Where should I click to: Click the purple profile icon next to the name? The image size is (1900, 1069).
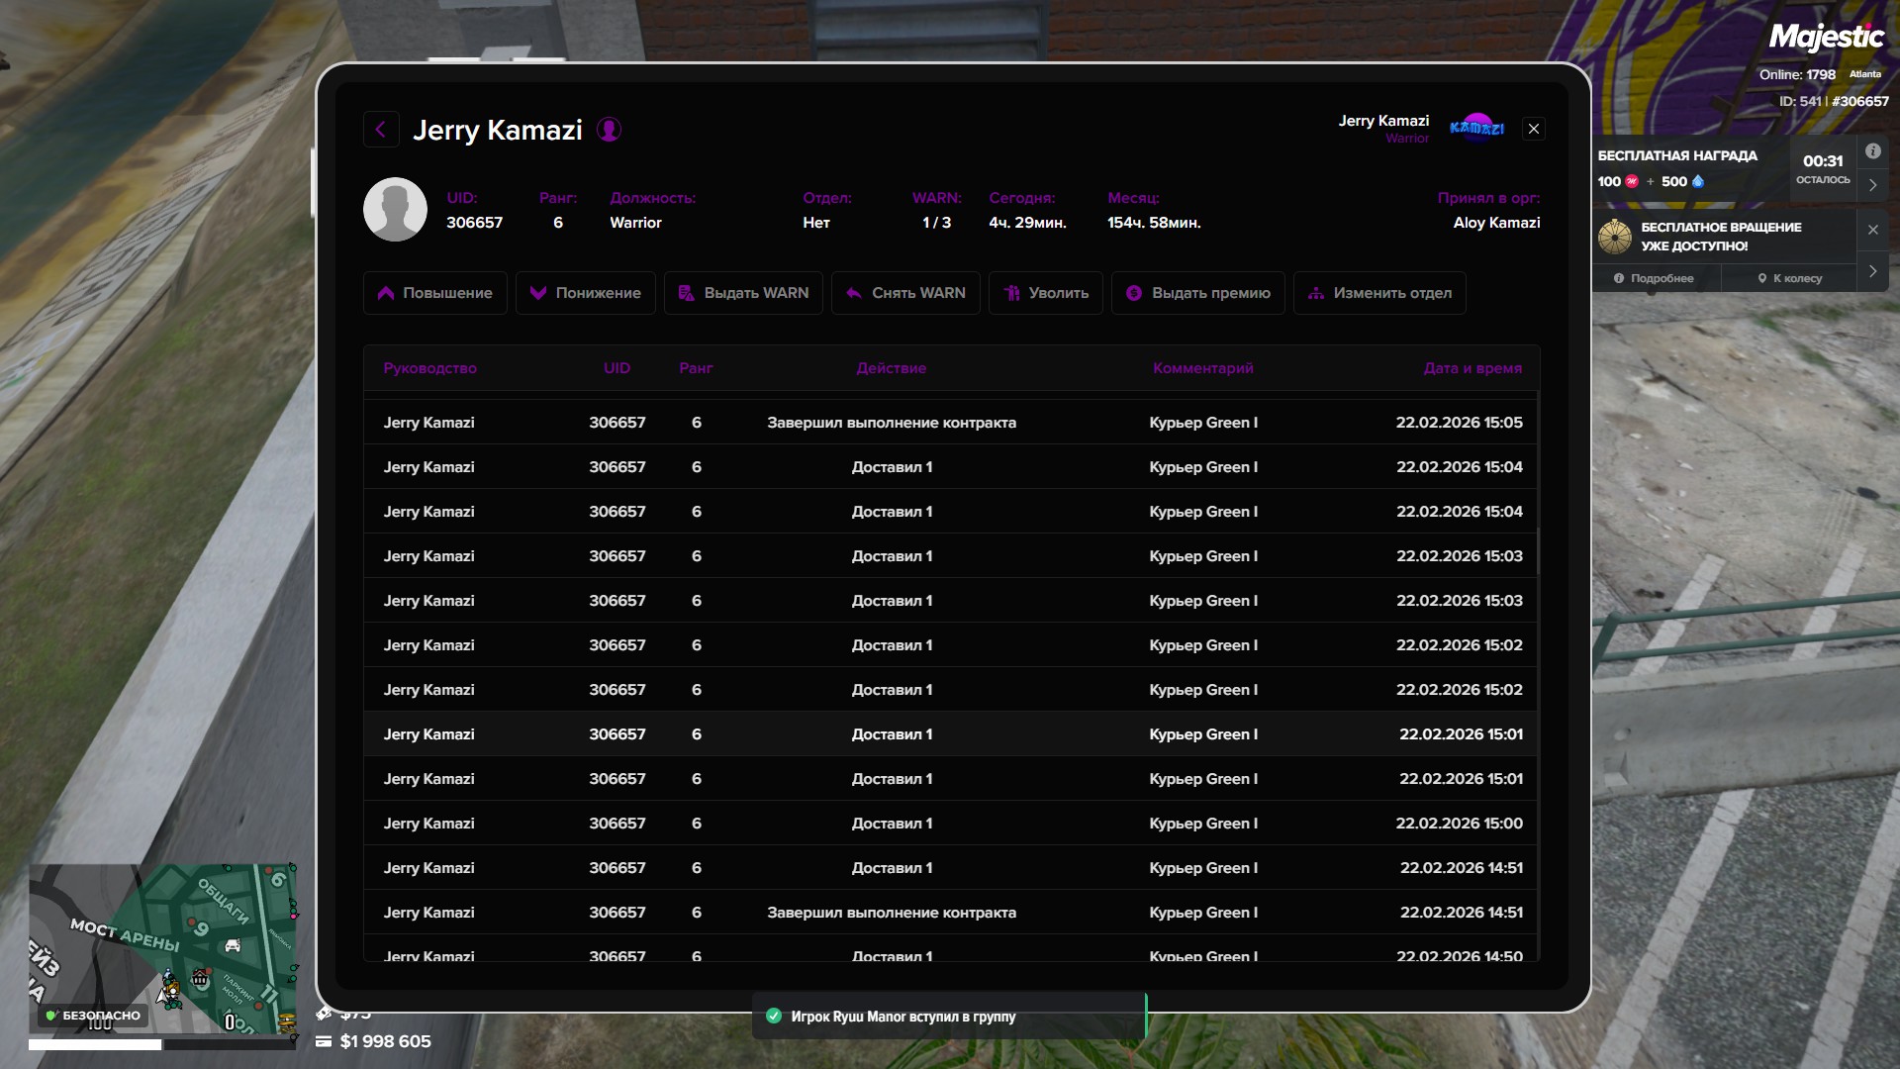click(609, 130)
